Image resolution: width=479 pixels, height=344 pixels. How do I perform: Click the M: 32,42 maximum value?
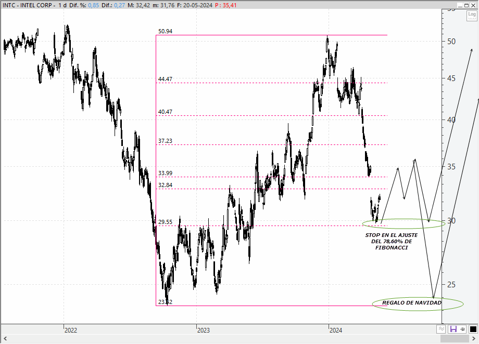pos(138,5)
